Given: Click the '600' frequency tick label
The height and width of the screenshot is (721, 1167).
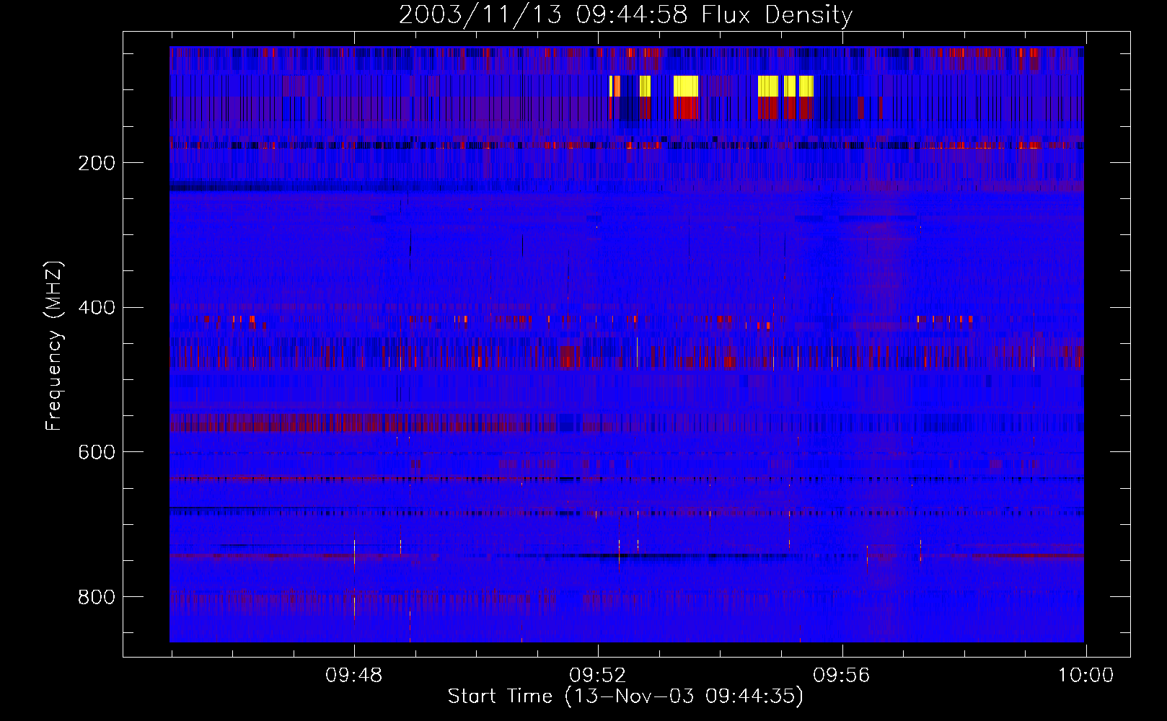Looking at the screenshot, I should (x=97, y=452).
